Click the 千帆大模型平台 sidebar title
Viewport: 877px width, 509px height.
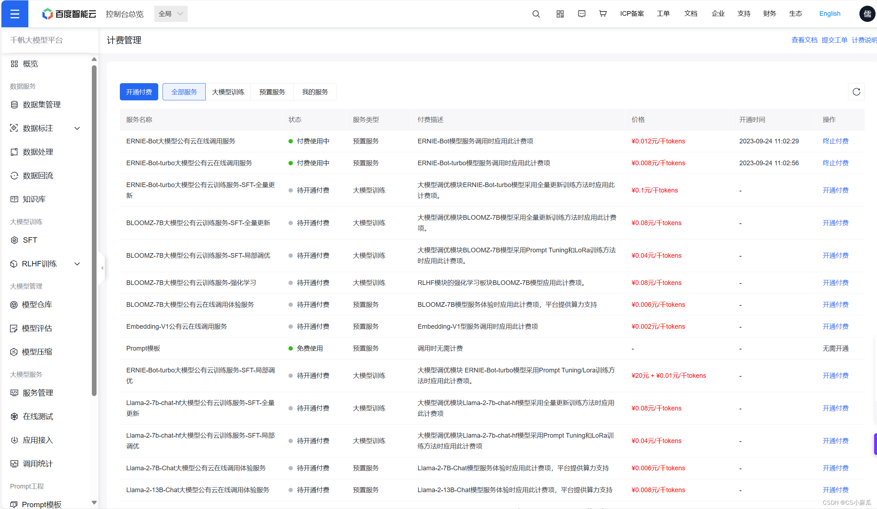point(36,40)
